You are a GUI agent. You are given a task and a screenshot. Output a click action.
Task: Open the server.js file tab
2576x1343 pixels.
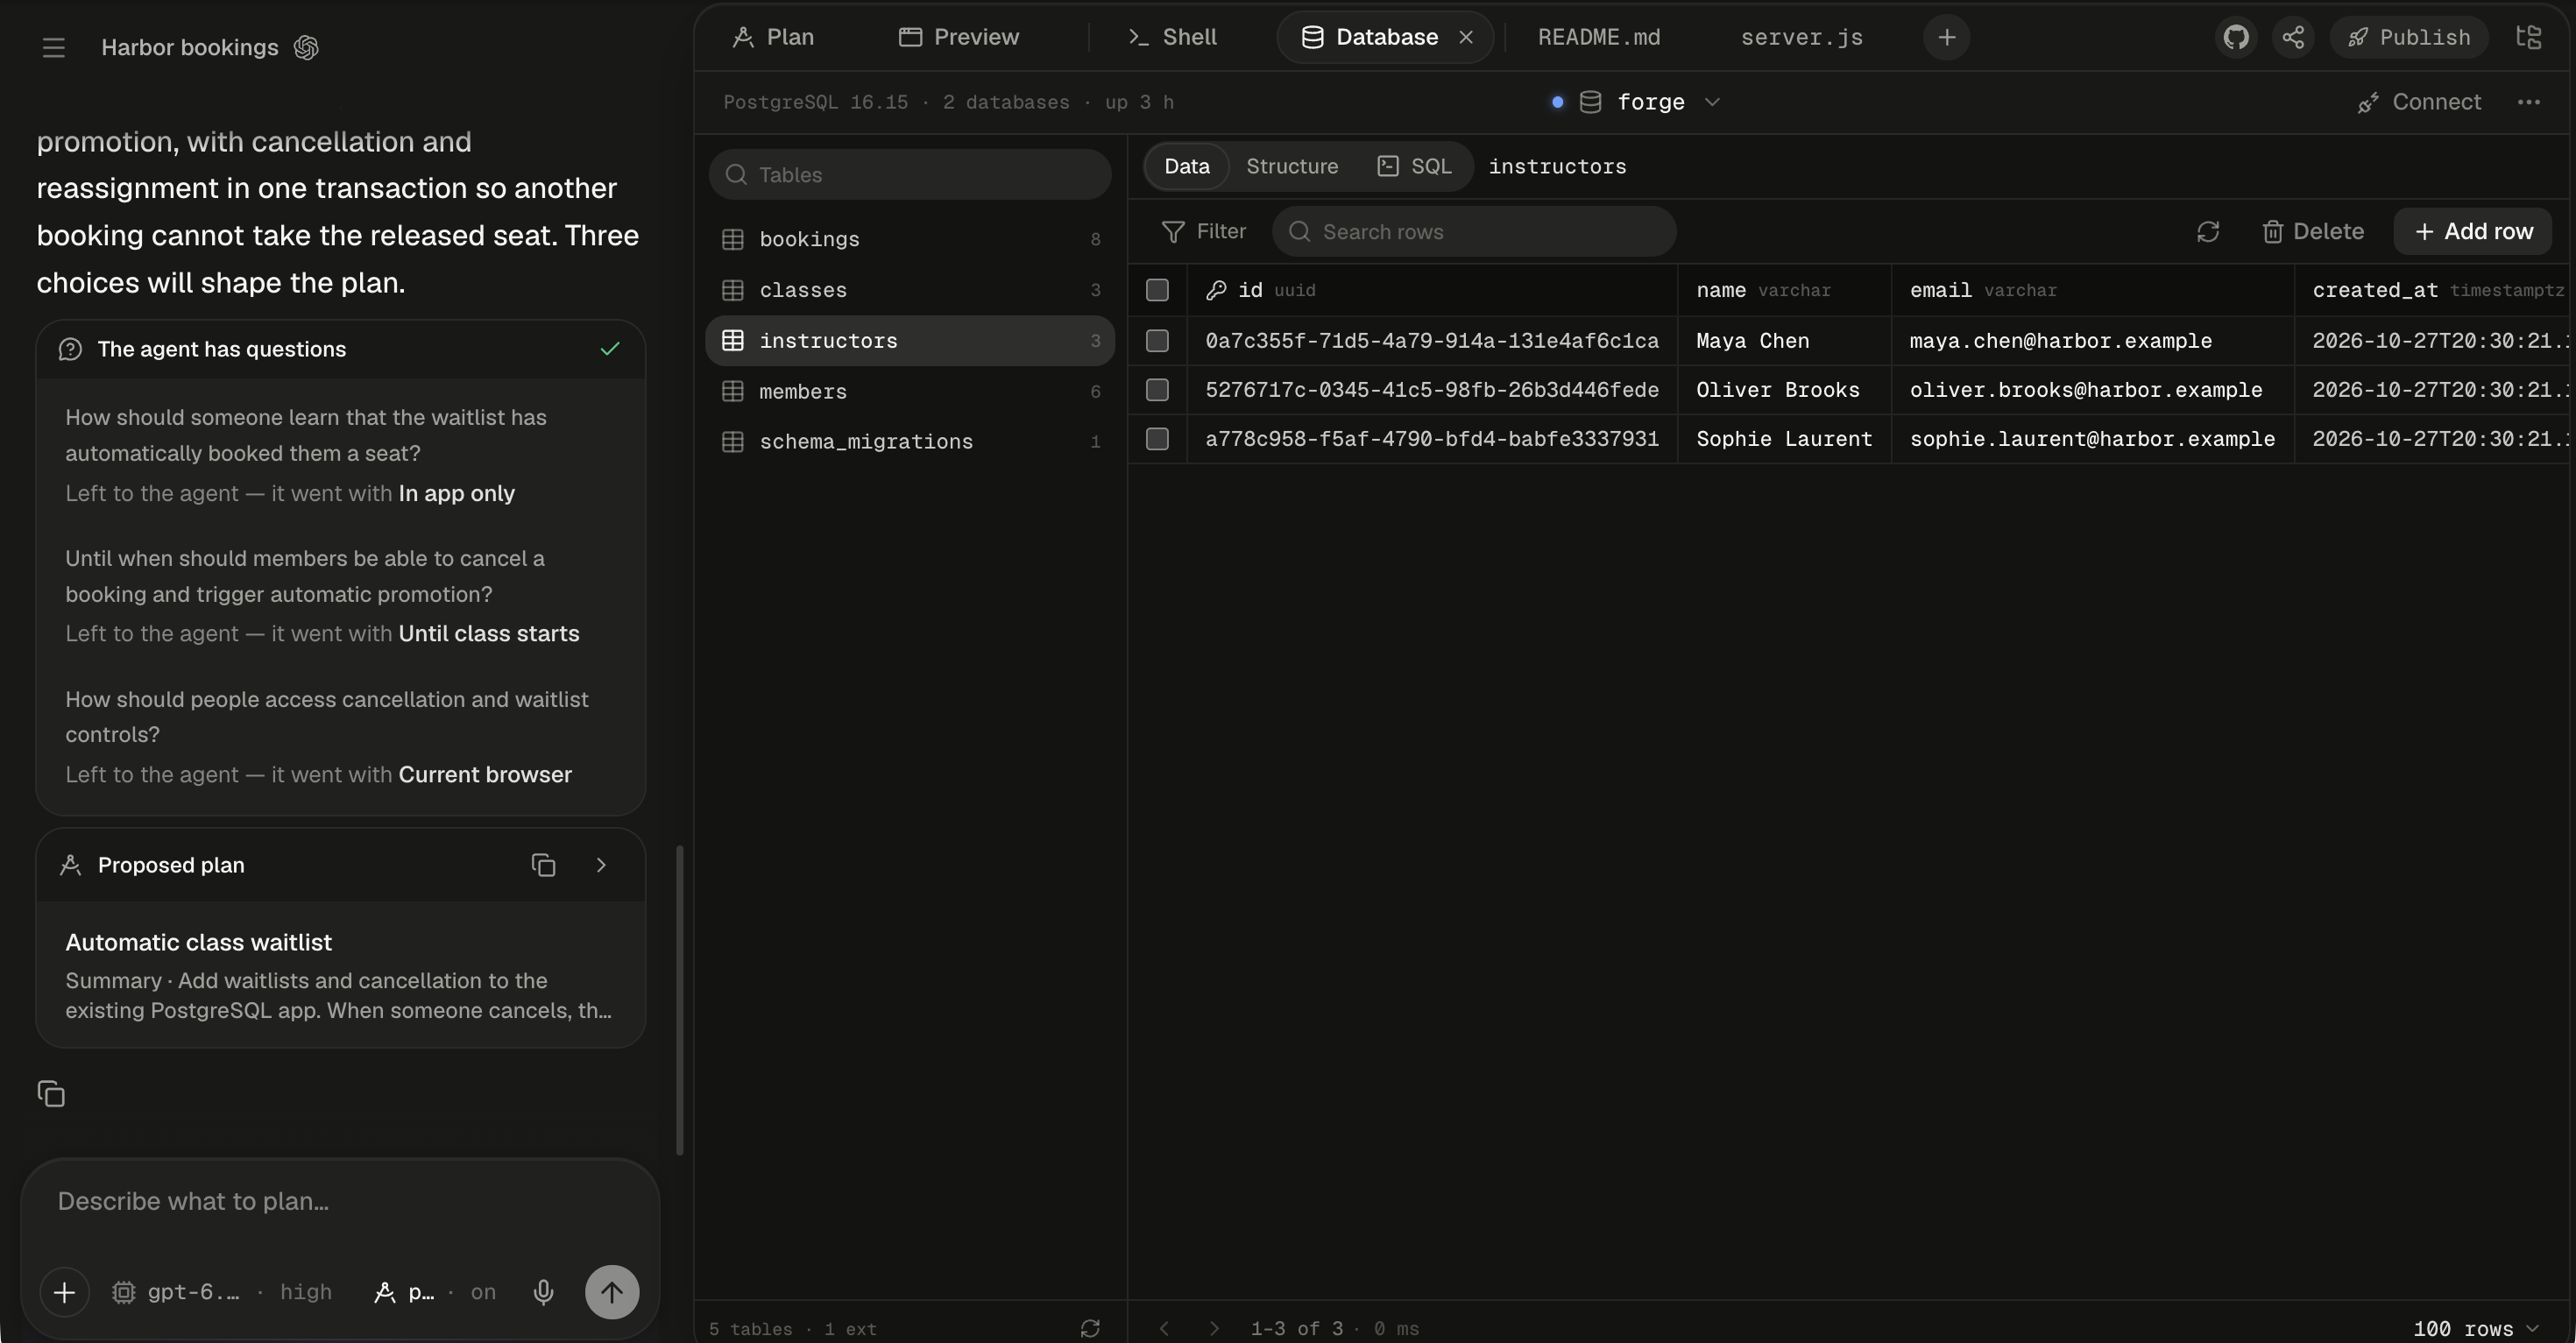1801,37
